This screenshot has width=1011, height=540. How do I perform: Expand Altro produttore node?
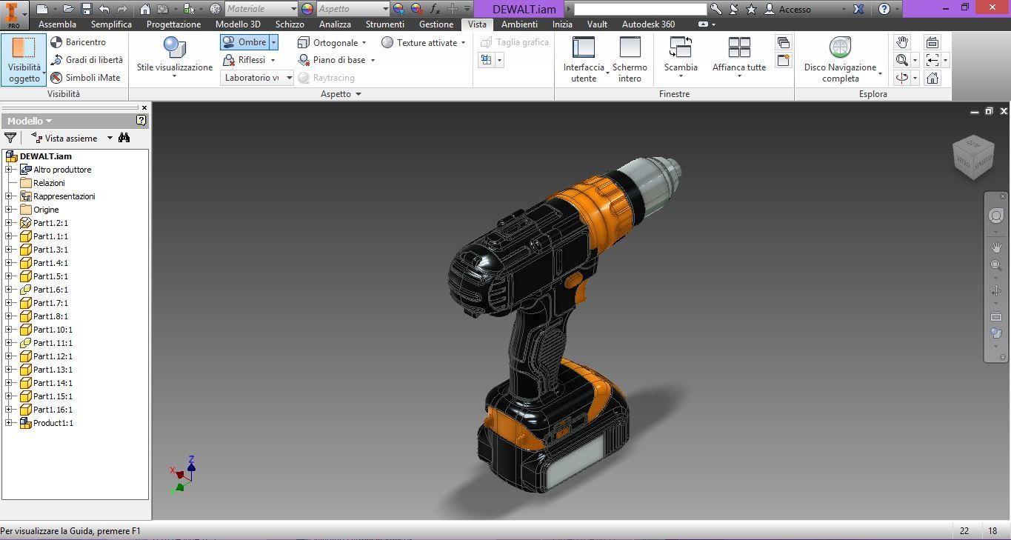(x=9, y=170)
